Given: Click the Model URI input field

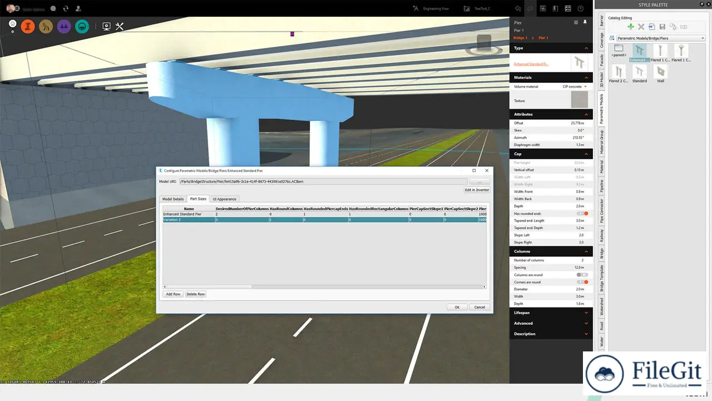Looking at the screenshot, I should (323, 181).
